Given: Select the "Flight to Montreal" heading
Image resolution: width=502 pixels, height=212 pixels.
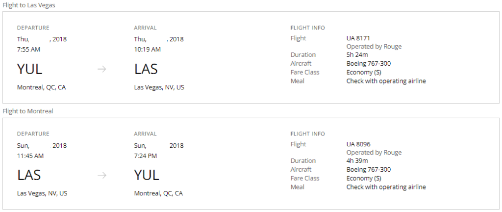Looking at the screenshot, I should tap(27, 111).
